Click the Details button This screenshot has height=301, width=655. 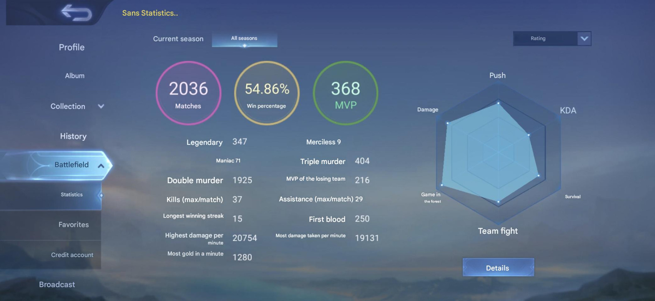[x=498, y=268]
